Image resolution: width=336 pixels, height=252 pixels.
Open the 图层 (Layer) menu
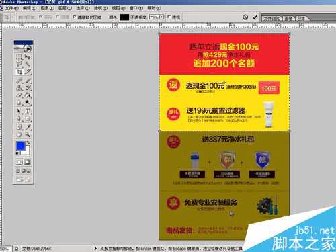65,8
